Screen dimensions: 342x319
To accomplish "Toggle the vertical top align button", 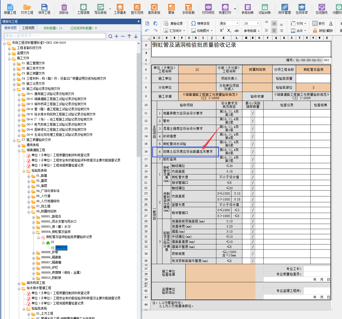I will (x=267, y=23).
